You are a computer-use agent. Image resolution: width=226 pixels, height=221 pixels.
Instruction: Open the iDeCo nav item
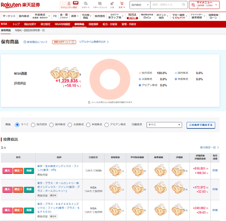147,16
